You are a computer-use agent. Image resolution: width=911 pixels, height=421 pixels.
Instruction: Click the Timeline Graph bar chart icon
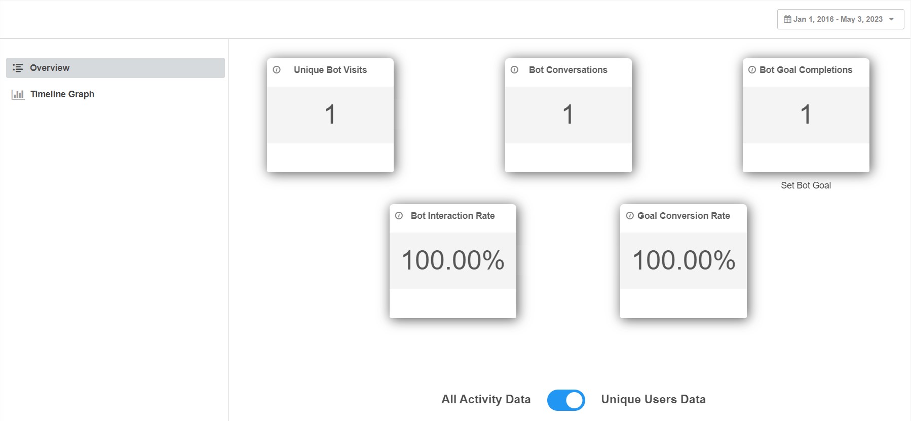coord(18,94)
